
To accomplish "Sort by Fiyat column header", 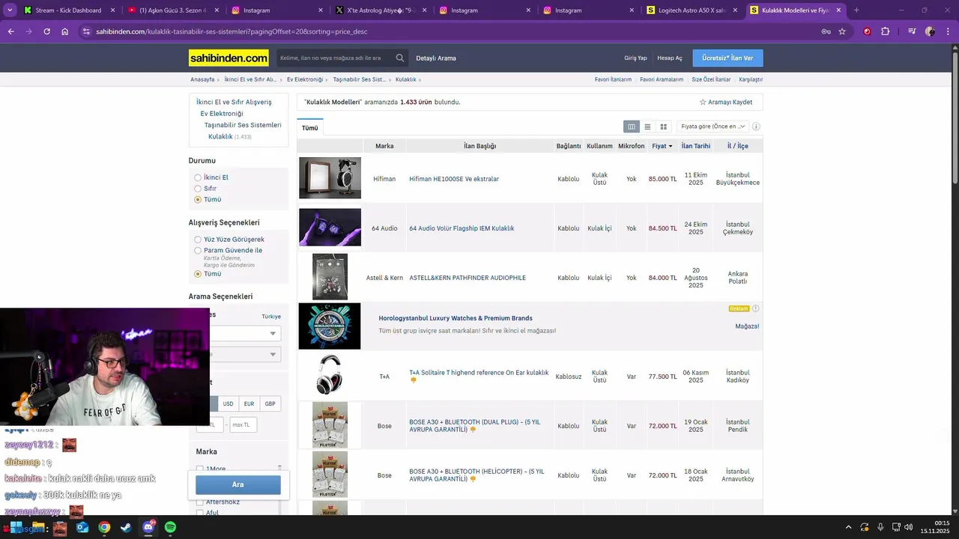I will point(662,146).
